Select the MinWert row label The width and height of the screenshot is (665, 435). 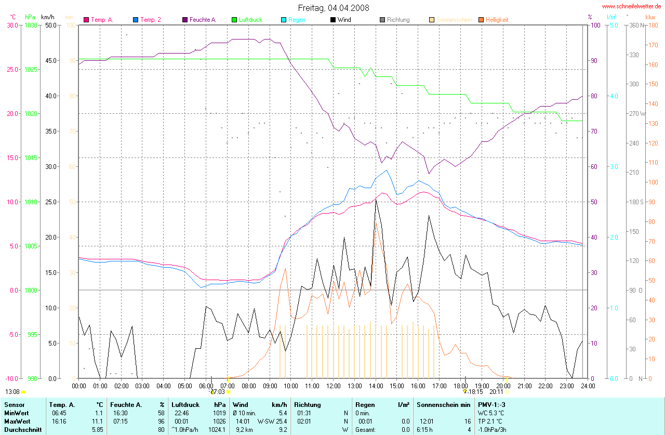16,413
